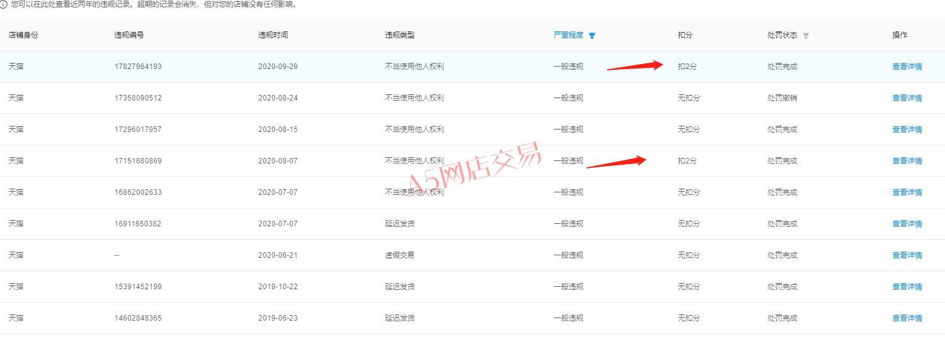Select violation number 14602848365
The width and height of the screenshot is (945, 341).
(x=138, y=318)
